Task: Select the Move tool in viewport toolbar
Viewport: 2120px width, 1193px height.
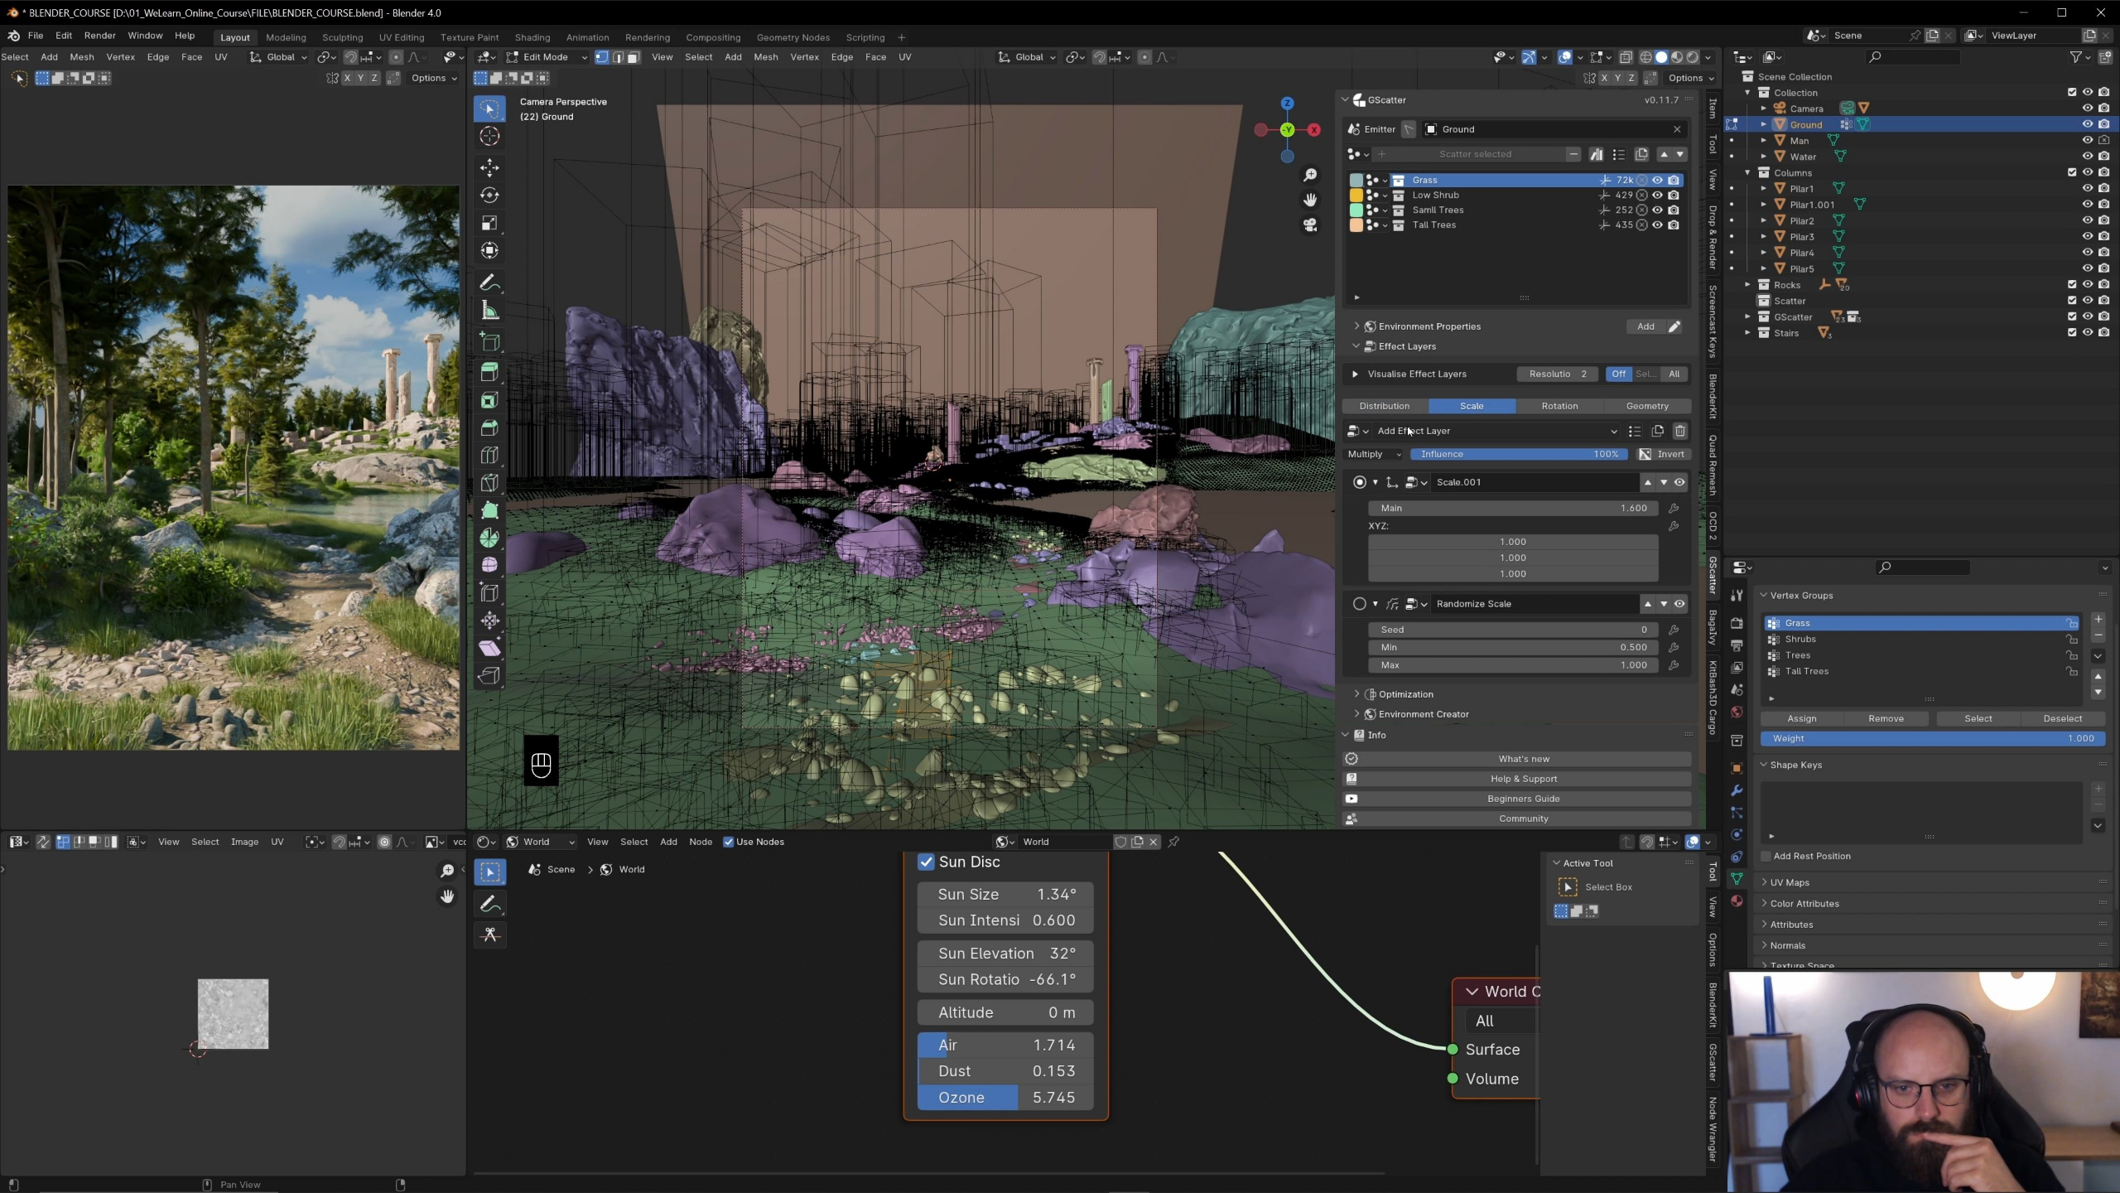Action: coord(489,167)
